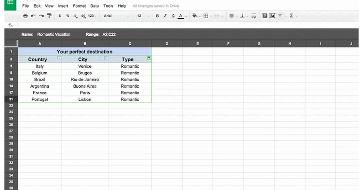Open the File menu

pos(25,6)
